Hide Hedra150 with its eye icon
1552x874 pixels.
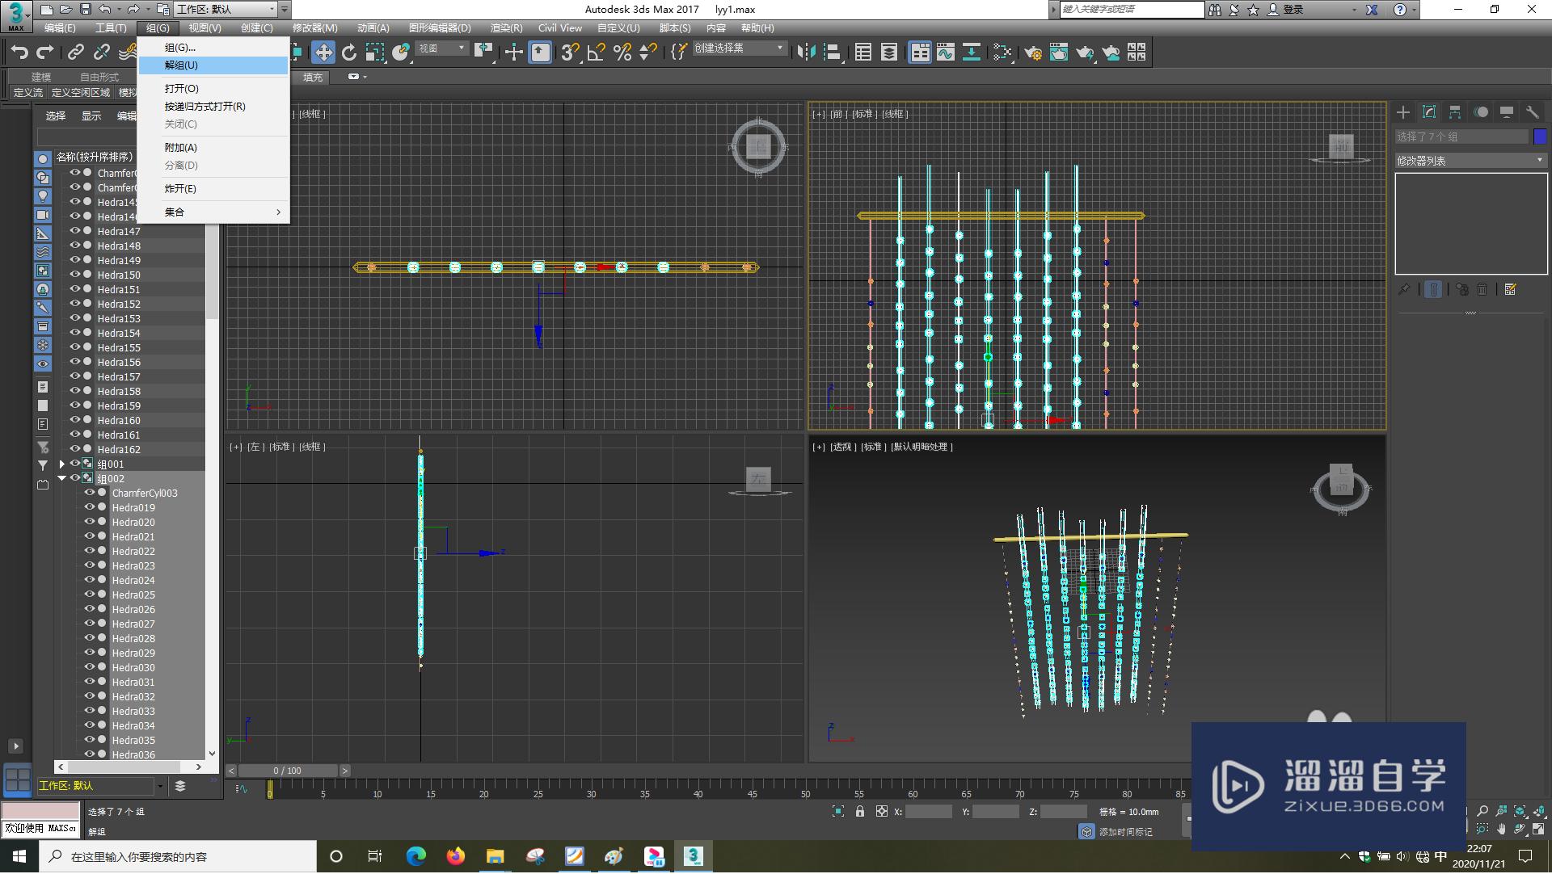[75, 275]
